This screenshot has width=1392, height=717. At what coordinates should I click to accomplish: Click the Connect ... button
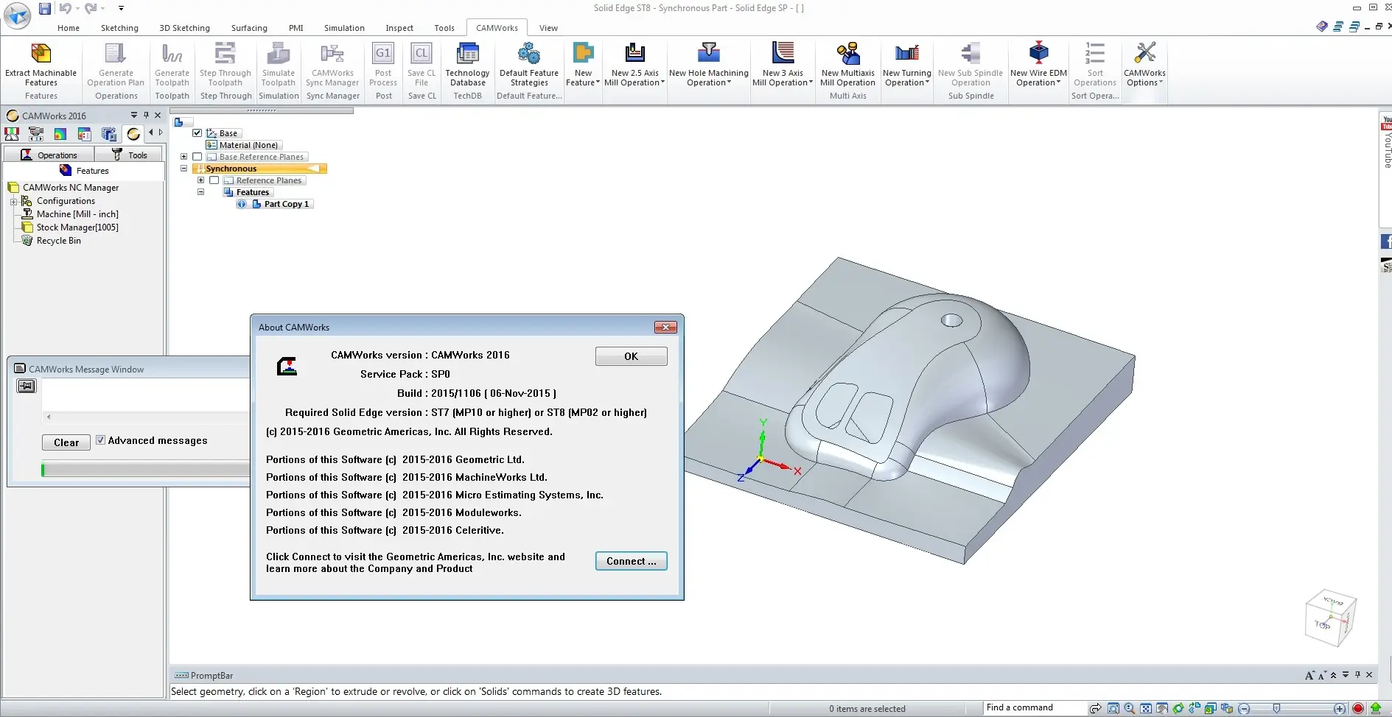click(x=632, y=561)
